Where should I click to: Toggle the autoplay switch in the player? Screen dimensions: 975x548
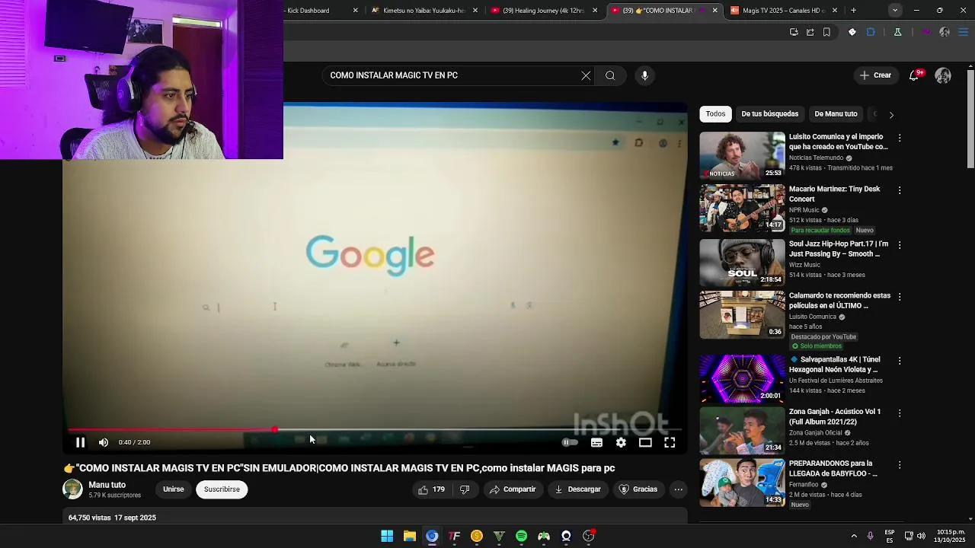(x=570, y=442)
